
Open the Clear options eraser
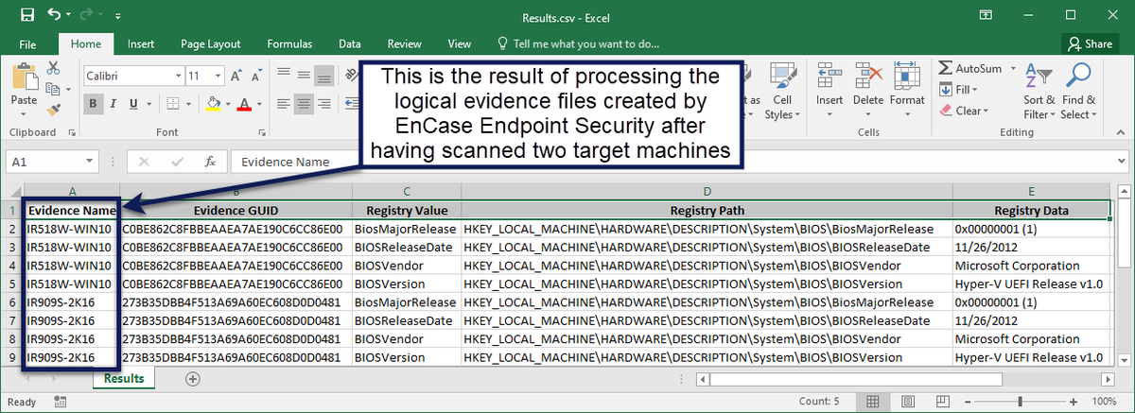point(965,111)
